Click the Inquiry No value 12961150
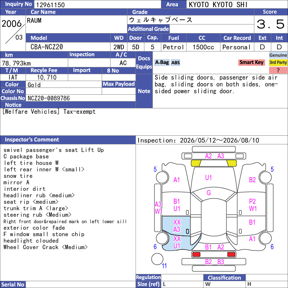This screenshot has height=288, width=288. 50,5
